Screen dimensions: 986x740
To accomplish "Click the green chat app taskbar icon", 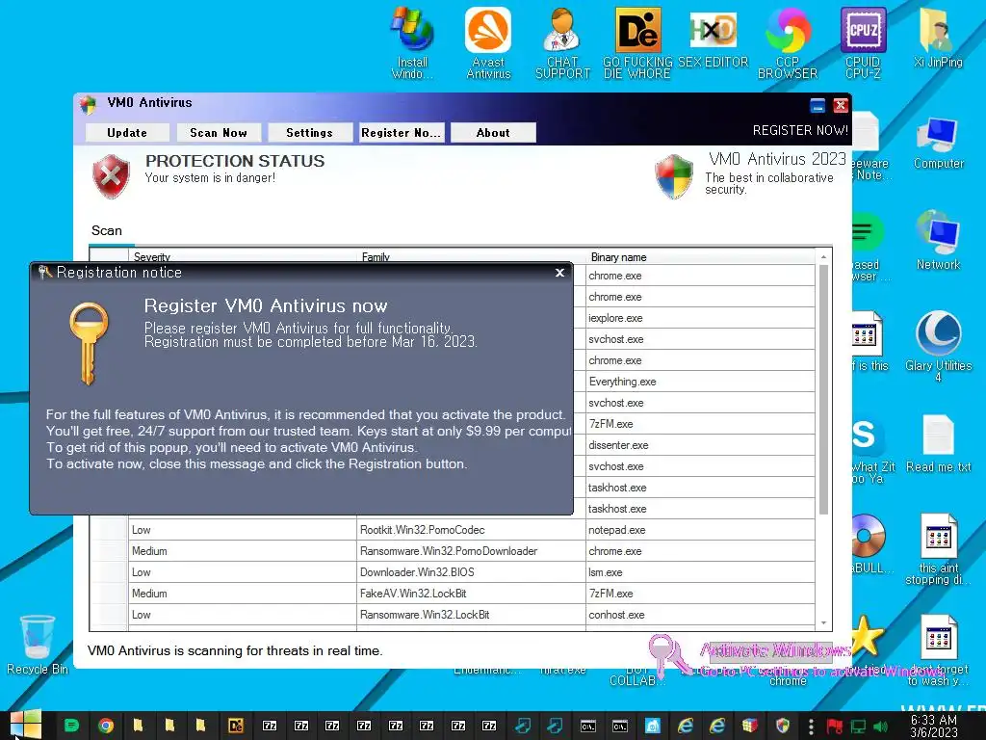I will click(x=71, y=726).
